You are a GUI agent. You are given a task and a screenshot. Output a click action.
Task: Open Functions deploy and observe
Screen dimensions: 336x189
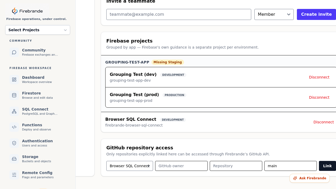(38, 127)
